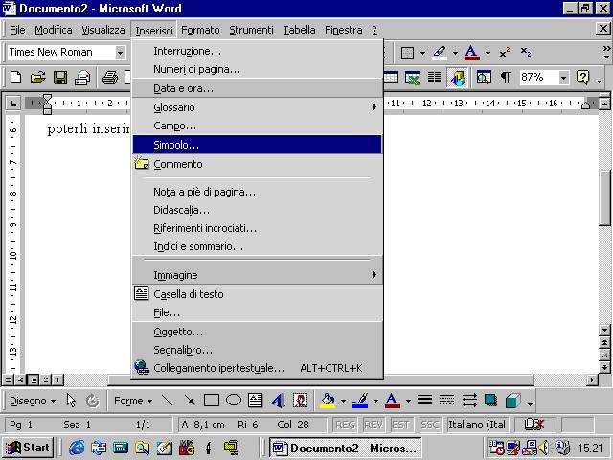This screenshot has height=460, width=613.
Task: Toggle REG indicator in status bar
Action: click(x=345, y=425)
